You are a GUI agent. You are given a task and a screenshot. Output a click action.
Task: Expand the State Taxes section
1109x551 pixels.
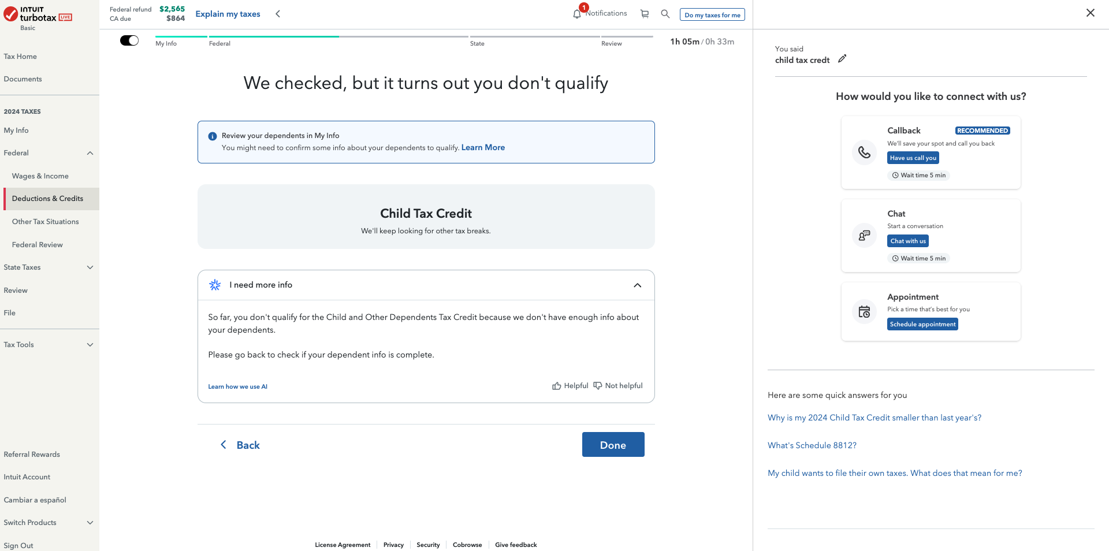coord(90,267)
